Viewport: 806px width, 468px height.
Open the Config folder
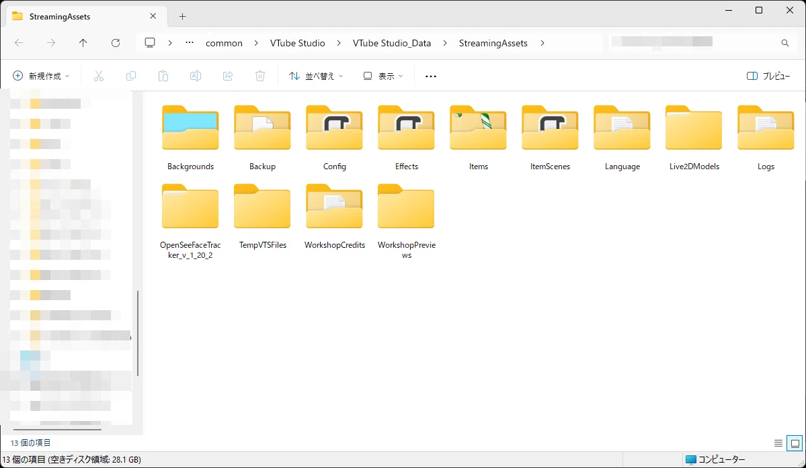(334, 138)
